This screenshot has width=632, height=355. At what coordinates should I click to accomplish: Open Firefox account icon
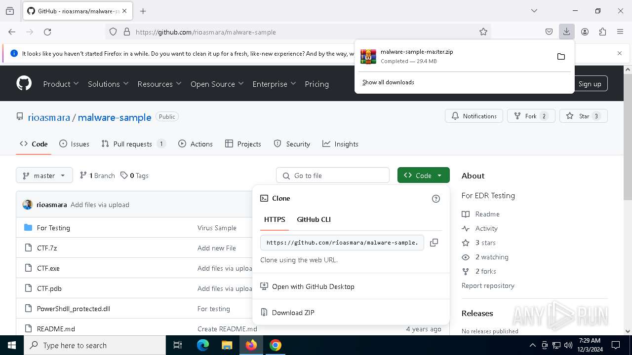pos(585,32)
